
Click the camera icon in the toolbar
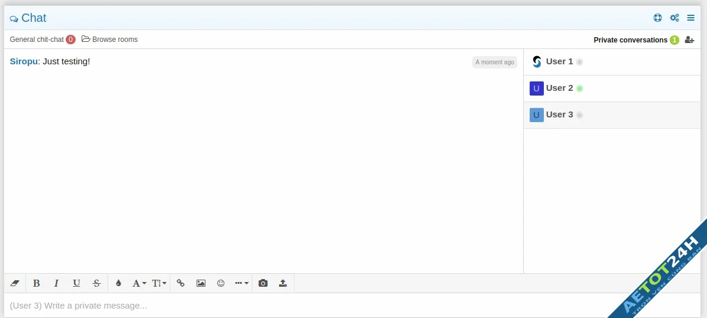point(263,283)
